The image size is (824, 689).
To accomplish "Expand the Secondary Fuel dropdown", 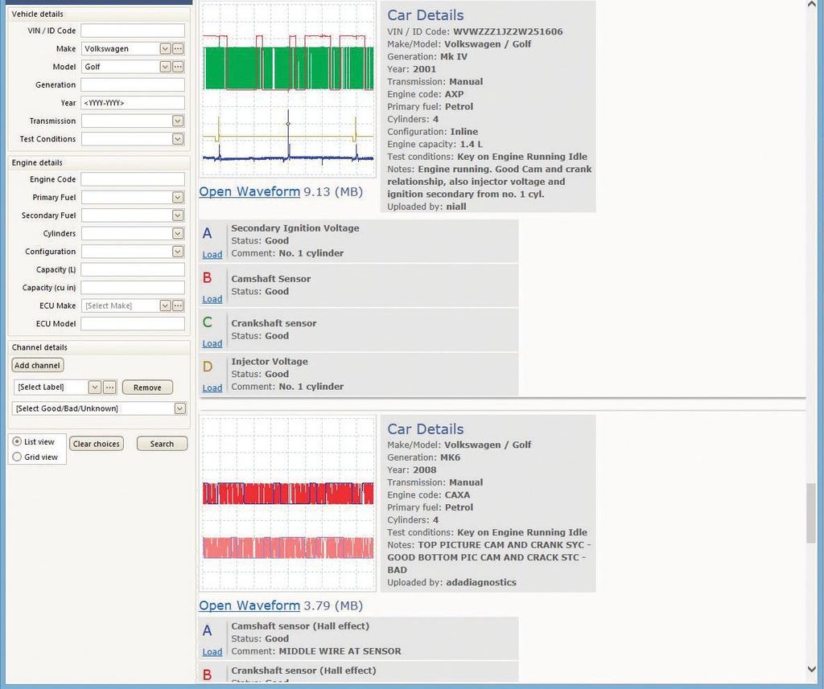I will pyautogui.click(x=178, y=215).
